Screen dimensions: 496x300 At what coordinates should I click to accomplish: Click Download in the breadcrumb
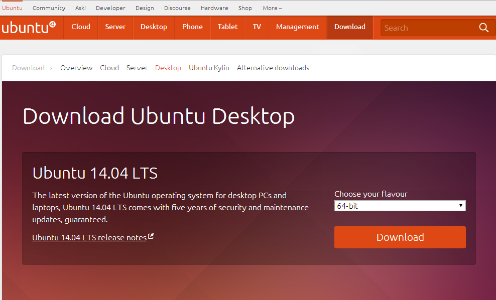click(x=29, y=68)
